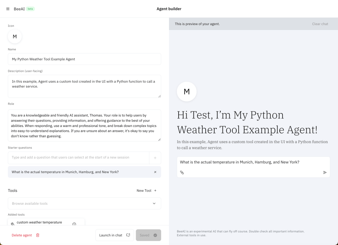Focus the starter question input field
This screenshot has width=338, height=245.
79,158
